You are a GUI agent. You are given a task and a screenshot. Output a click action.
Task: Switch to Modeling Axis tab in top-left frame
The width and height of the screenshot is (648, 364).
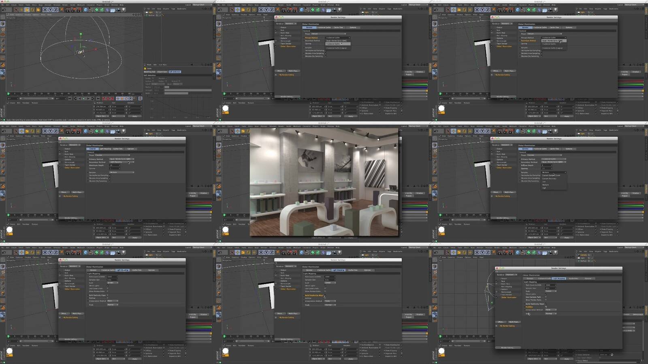pyautogui.click(x=149, y=72)
